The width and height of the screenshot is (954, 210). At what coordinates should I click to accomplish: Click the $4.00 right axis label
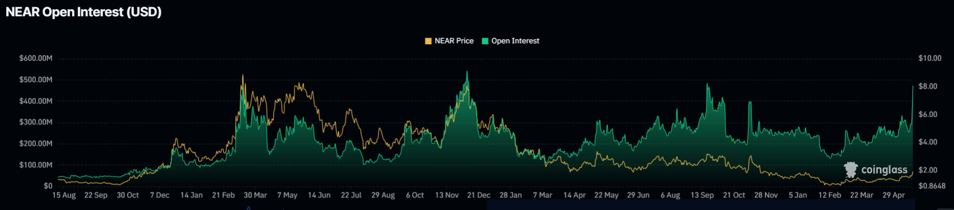click(x=928, y=142)
